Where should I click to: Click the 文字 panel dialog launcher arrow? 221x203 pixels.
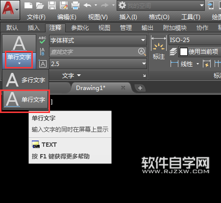click(x=144, y=75)
